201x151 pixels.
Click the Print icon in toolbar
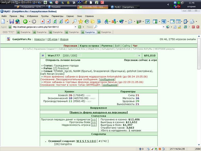click(139, 21)
